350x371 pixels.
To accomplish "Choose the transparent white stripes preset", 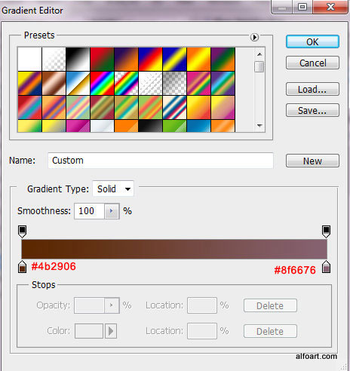I will coord(150,83).
